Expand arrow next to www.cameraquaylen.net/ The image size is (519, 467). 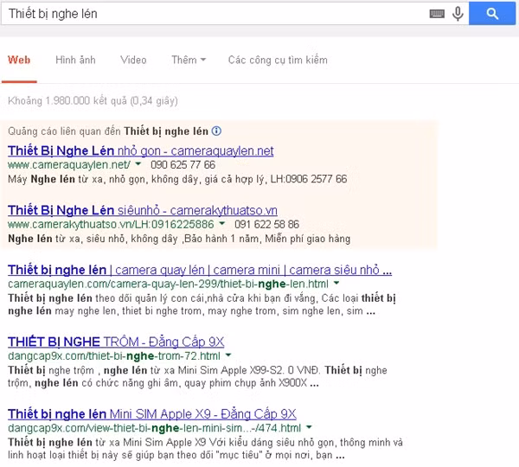pos(138,163)
